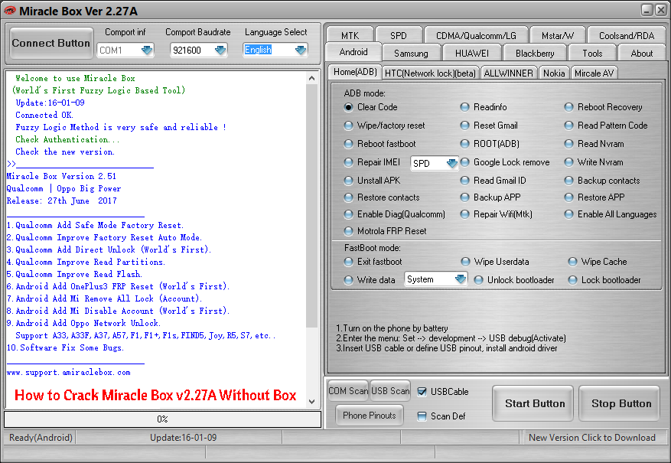Select the HTC(Network lock)(beta) subtab
This screenshot has width=671, height=463.
click(x=430, y=73)
